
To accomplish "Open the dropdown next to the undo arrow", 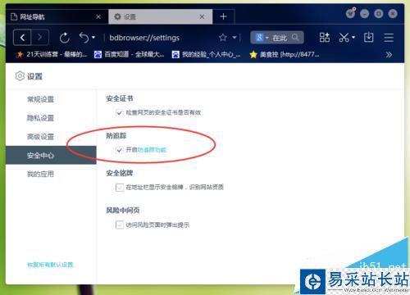I will point(93,38).
